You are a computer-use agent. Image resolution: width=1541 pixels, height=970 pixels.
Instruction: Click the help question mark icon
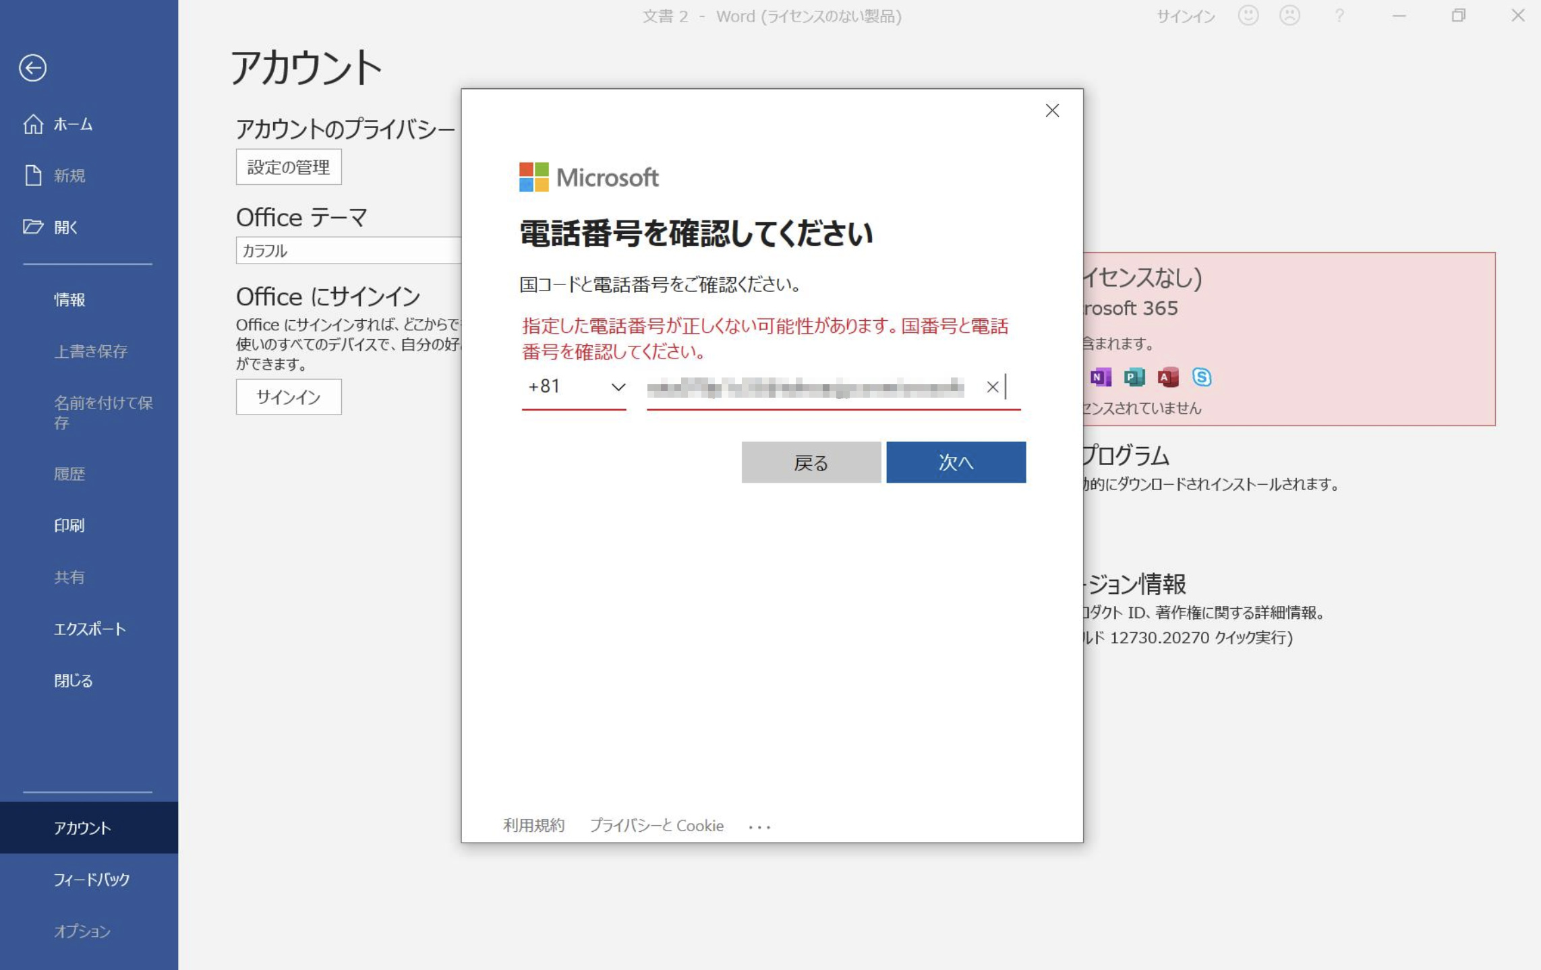tap(1339, 16)
